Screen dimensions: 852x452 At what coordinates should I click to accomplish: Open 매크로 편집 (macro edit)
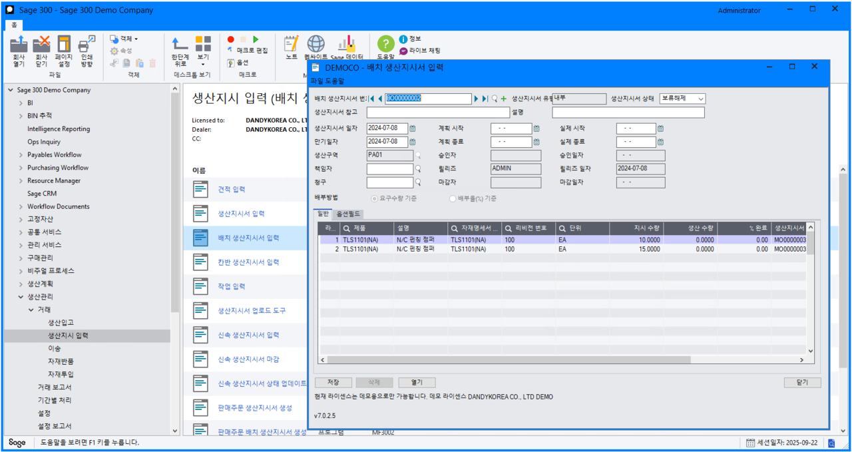(x=248, y=51)
